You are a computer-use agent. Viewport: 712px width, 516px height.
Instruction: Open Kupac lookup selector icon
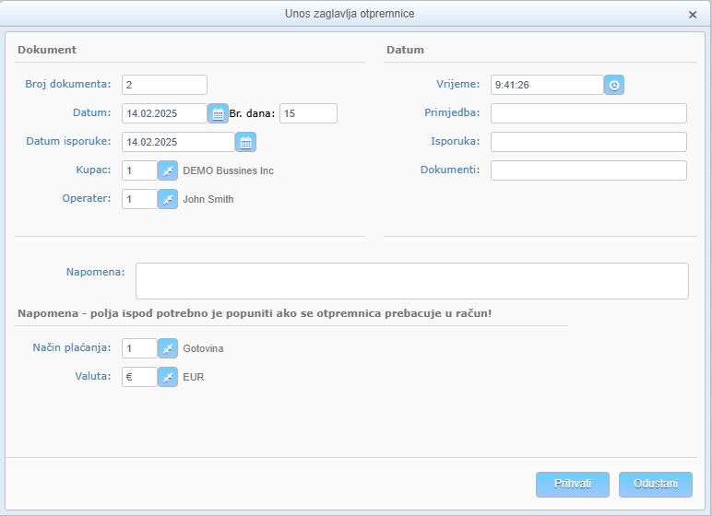point(168,170)
